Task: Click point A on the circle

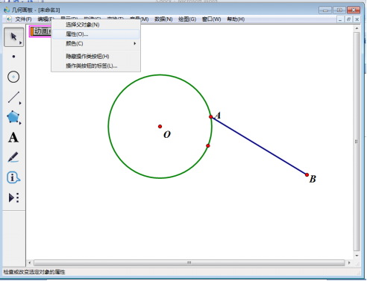Action: coord(211,117)
